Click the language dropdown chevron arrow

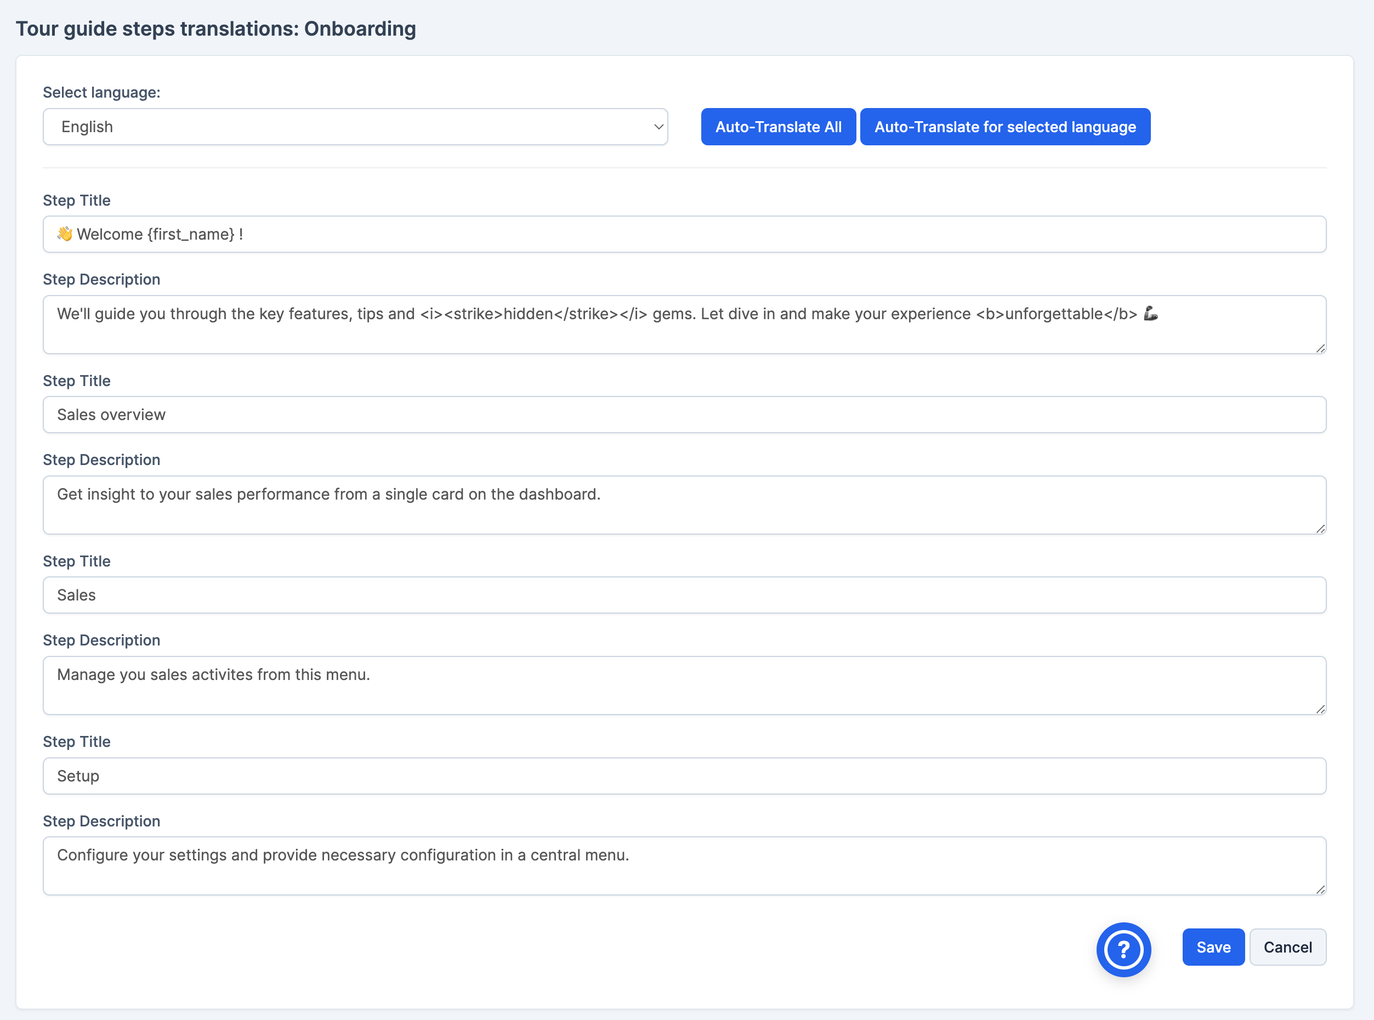[658, 127]
